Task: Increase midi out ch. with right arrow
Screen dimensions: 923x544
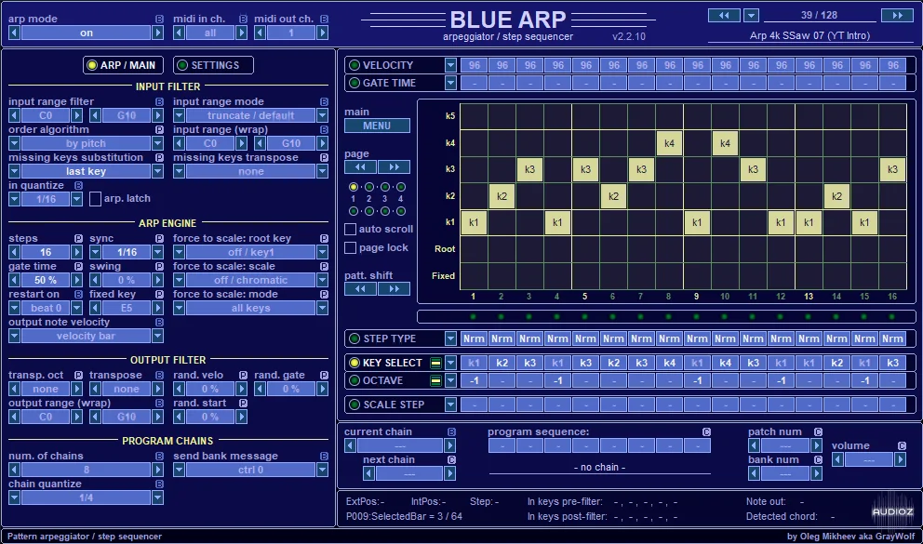Action: tap(322, 33)
